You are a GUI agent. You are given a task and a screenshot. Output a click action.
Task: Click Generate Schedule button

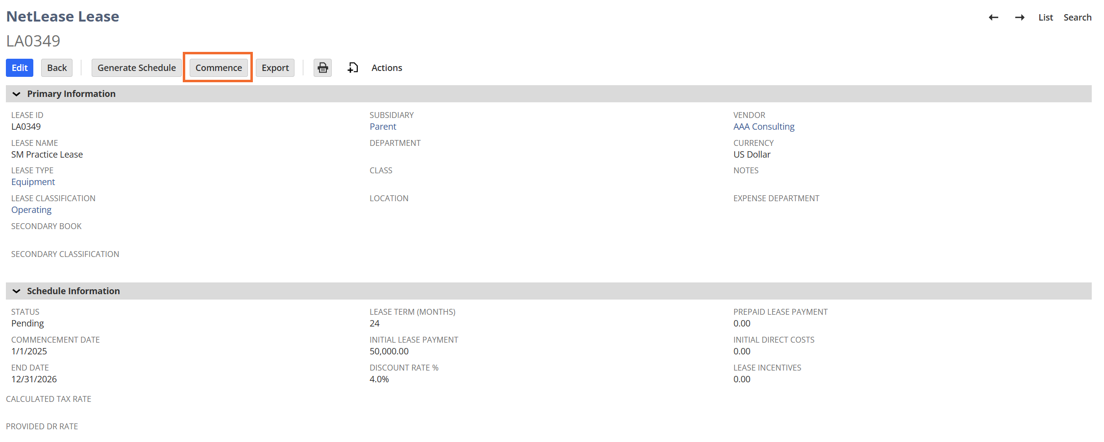(136, 68)
